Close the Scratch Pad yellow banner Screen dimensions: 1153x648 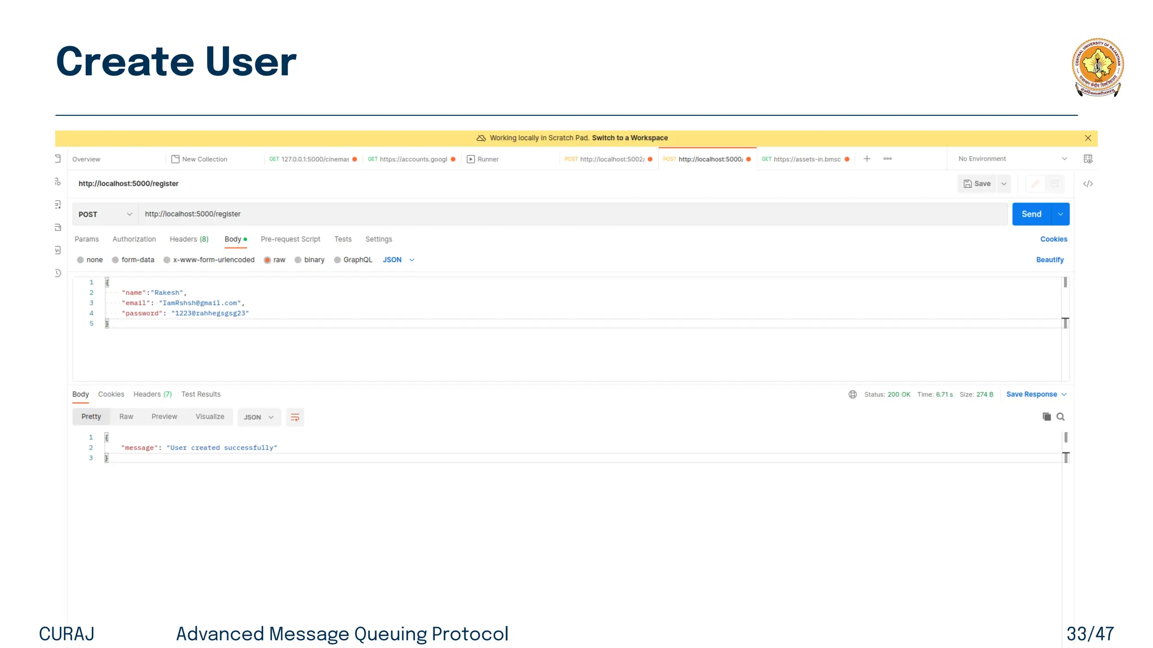tap(1088, 138)
